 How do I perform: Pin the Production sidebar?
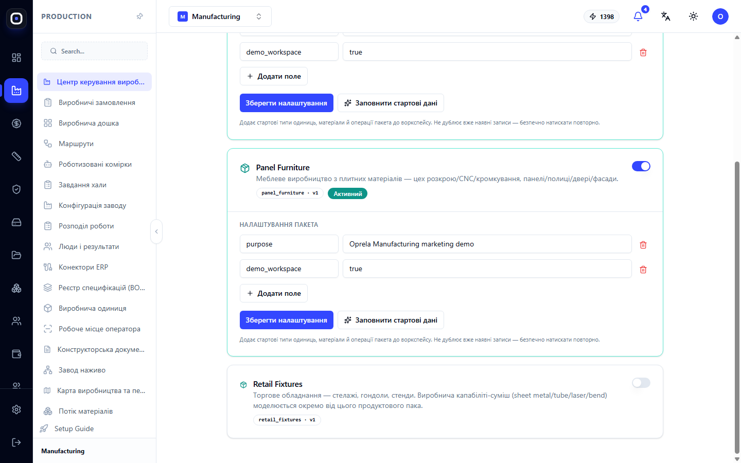tap(139, 16)
